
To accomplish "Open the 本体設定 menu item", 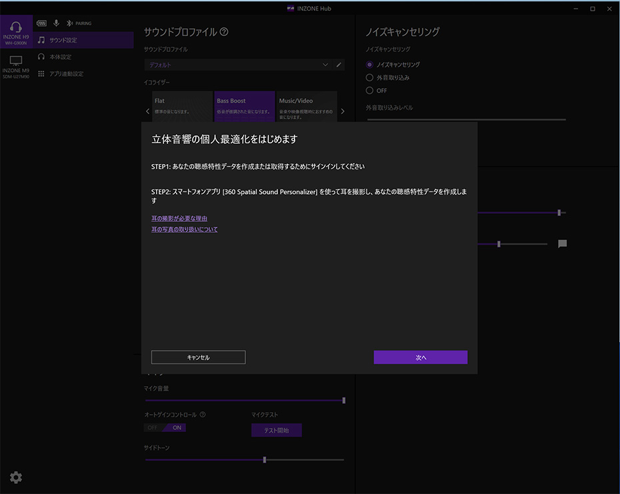I will pyautogui.click(x=60, y=57).
